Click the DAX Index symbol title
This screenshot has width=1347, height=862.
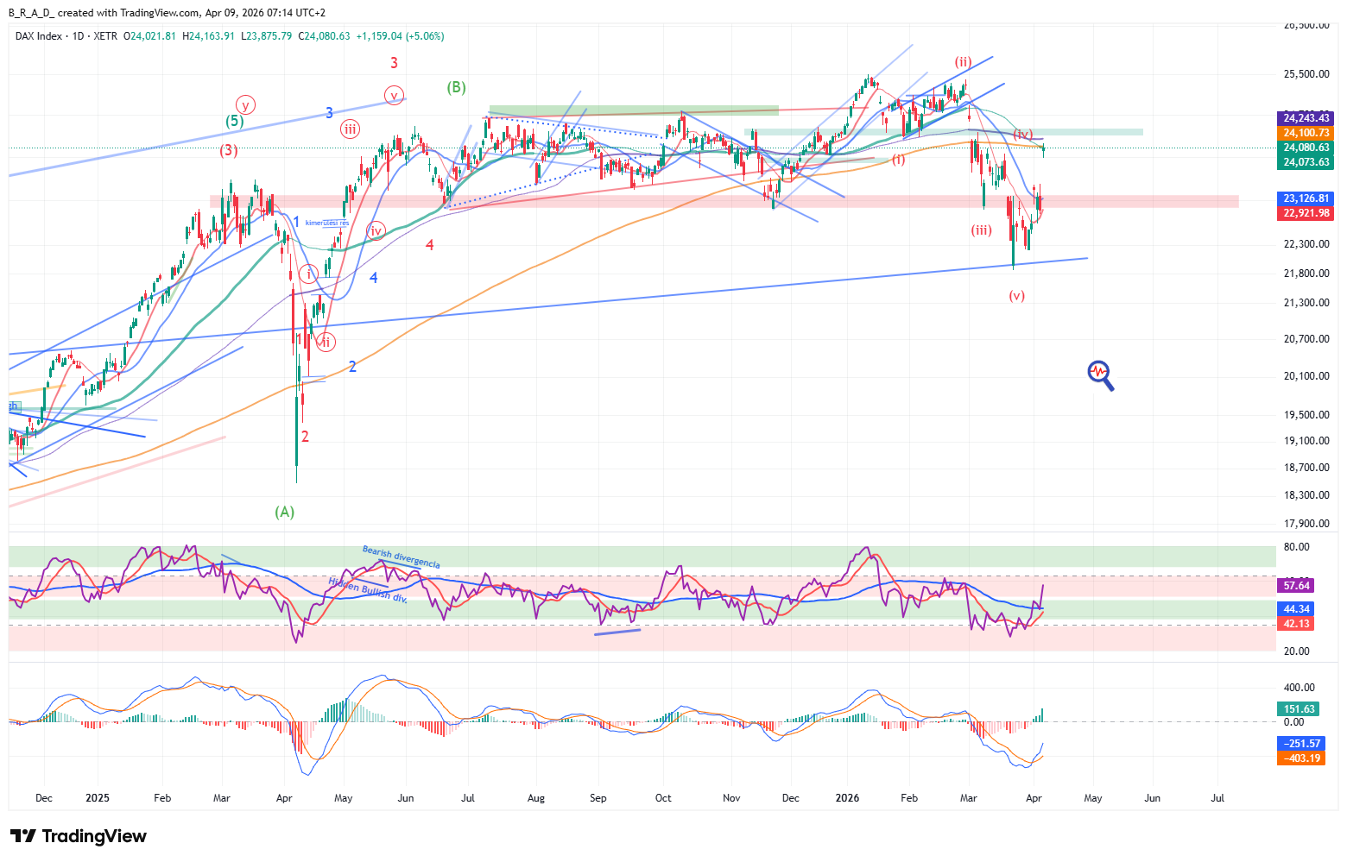point(39,36)
